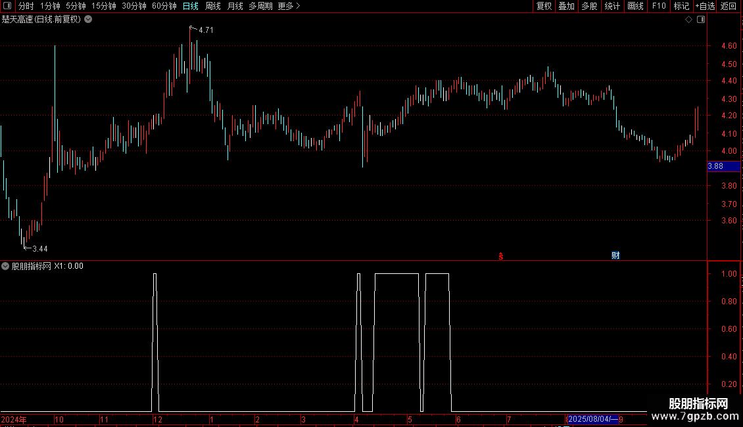Click the 1.00 indicator axis label
This screenshot has width=743, height=427.
[x=729, y=274]
